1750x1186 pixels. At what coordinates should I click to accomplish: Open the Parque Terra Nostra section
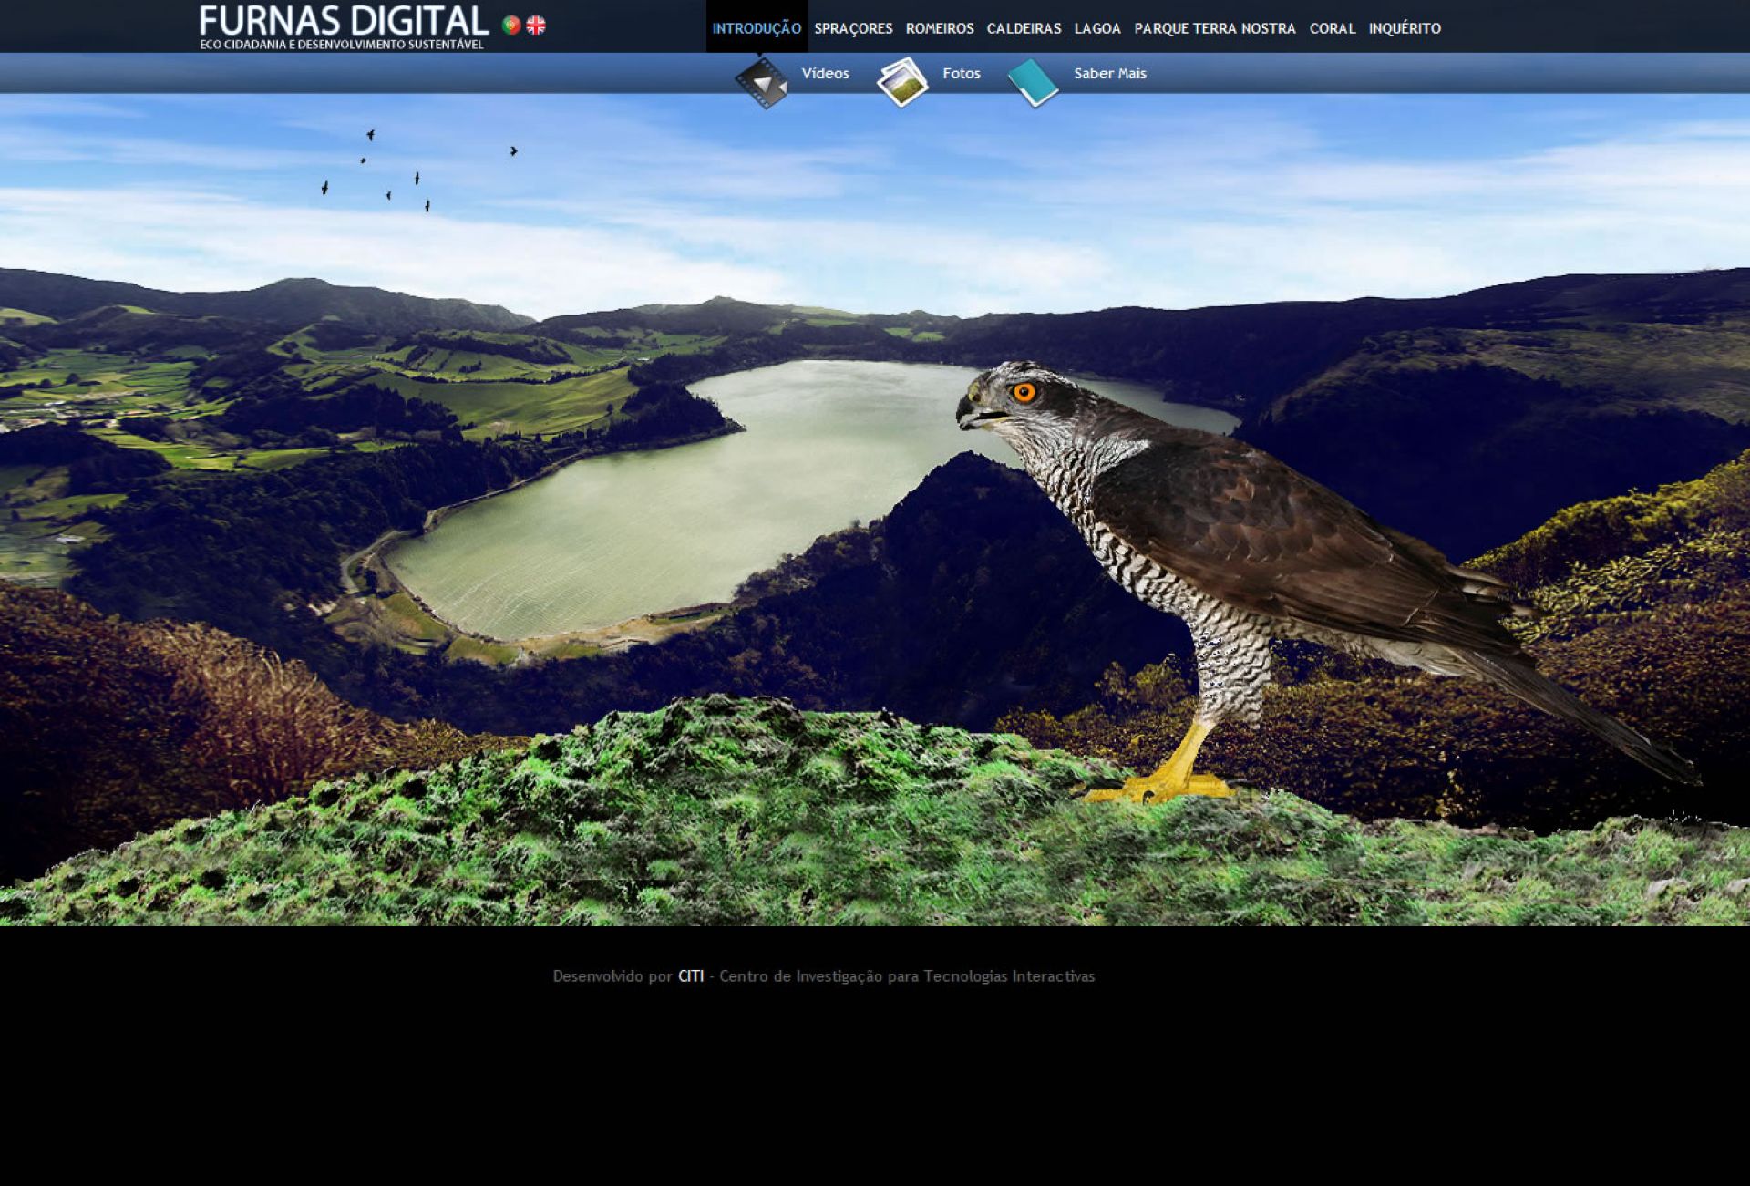(x=1214, y=28)
